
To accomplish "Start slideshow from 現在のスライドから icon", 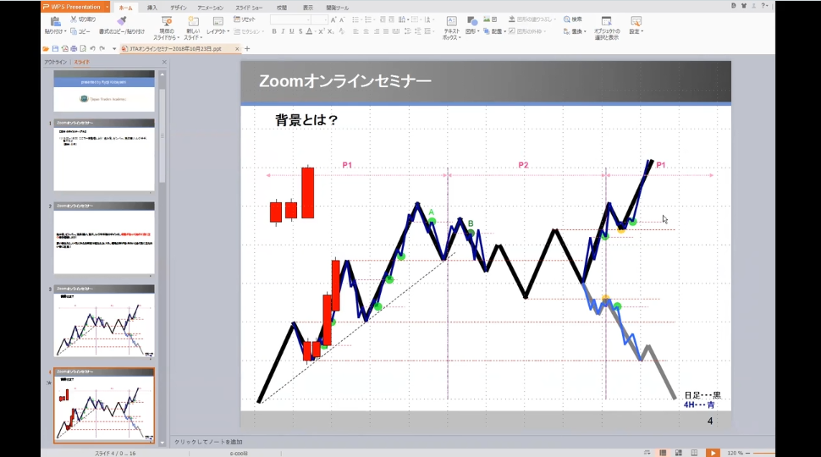I will 167,21.
